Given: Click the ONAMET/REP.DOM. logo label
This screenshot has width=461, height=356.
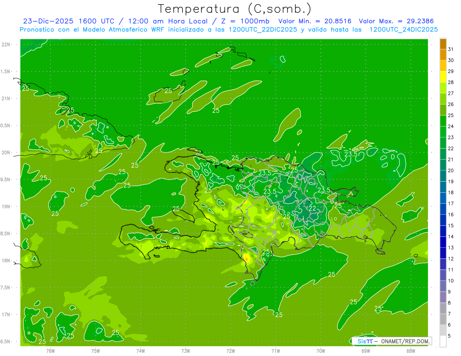Looking at the screenshot, I should (x=391, y=341).
